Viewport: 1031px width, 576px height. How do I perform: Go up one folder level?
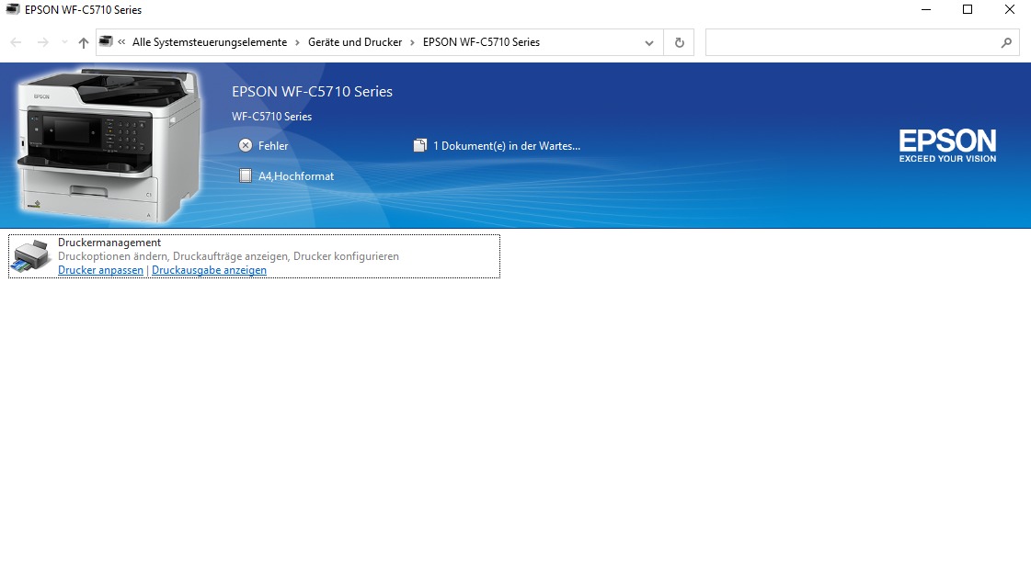click(x=84, y=42)
